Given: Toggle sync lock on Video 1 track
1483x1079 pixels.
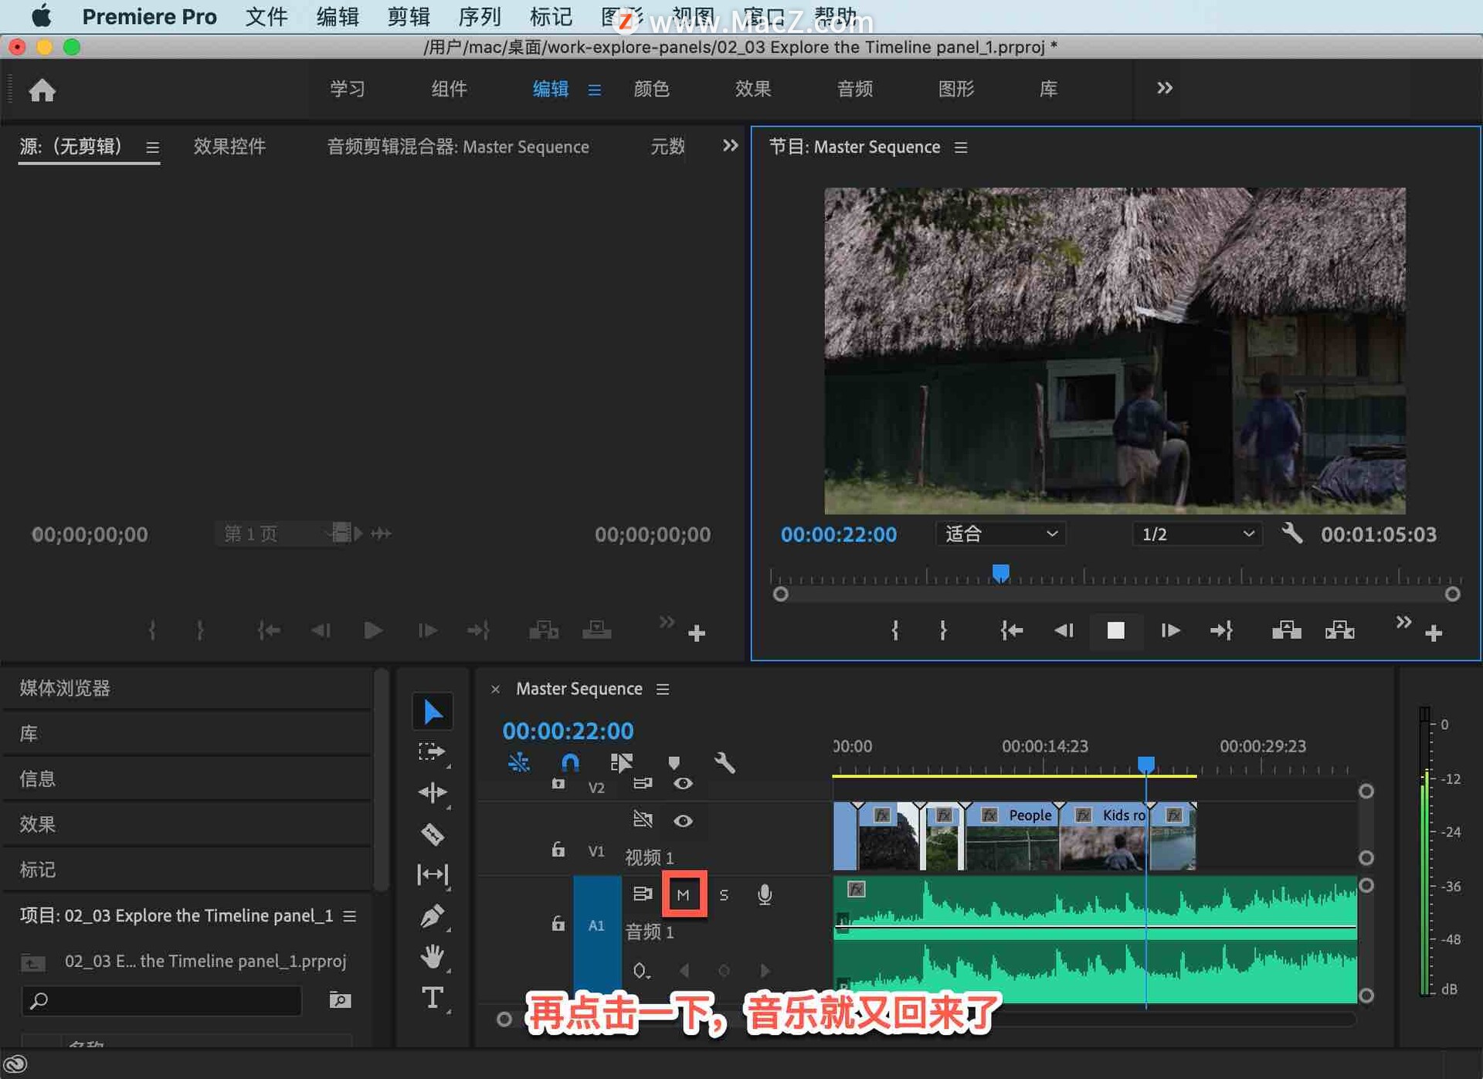Looking at the screenshot, I should [x=643, y=819].
